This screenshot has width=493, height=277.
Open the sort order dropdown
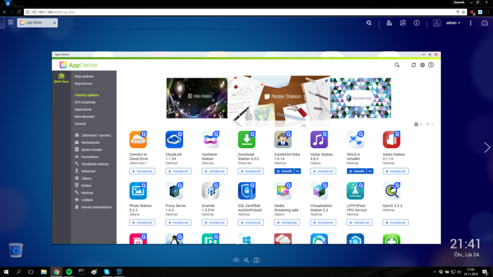point(429,124)
